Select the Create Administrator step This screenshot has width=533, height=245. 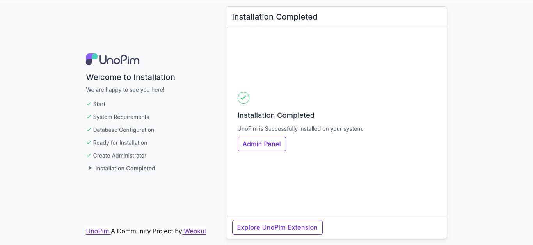click(120, 156)
